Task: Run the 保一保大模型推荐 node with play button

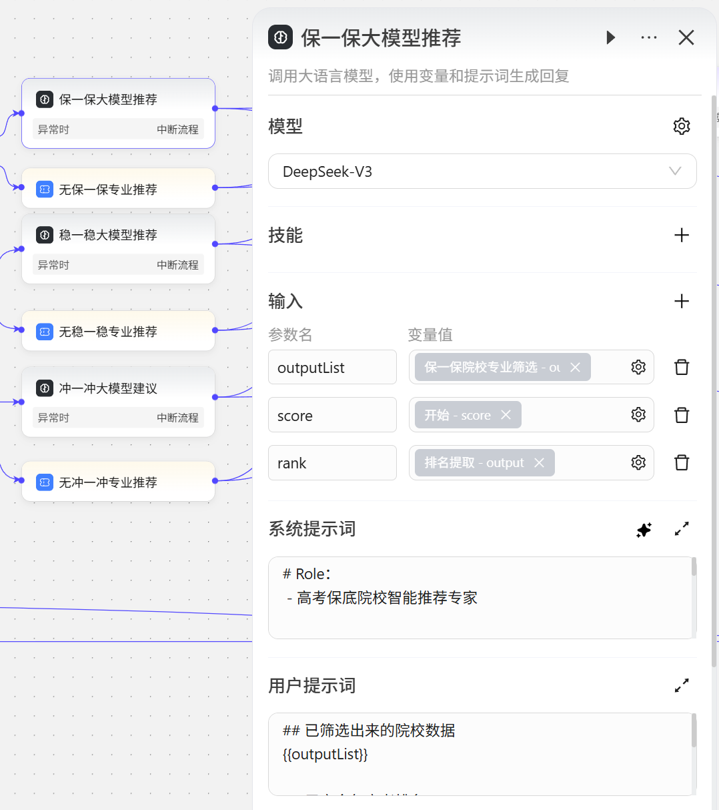Action: [610, 37]
